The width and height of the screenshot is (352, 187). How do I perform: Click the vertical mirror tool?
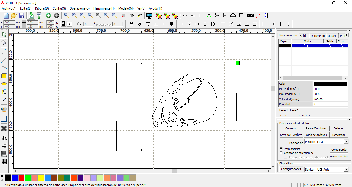[x=4, y=146]
